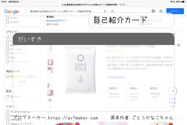
Task: Click the magnifier search icon in the search box
Action: (x=113, y=11)
